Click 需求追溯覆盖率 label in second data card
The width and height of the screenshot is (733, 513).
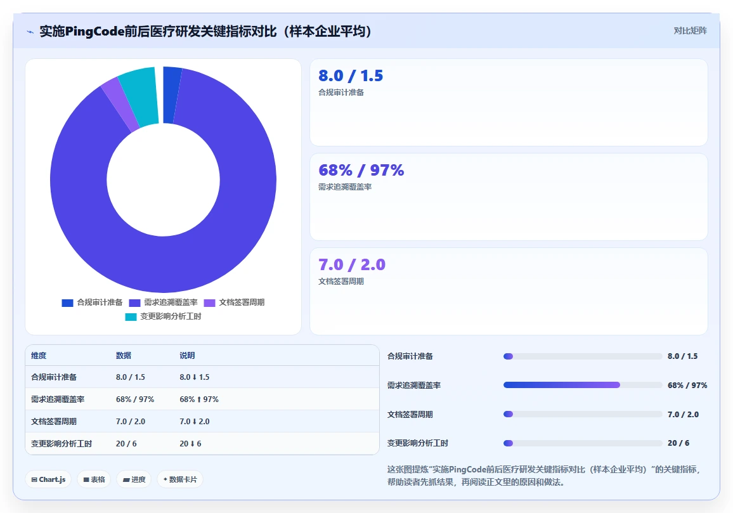point(345,187)
